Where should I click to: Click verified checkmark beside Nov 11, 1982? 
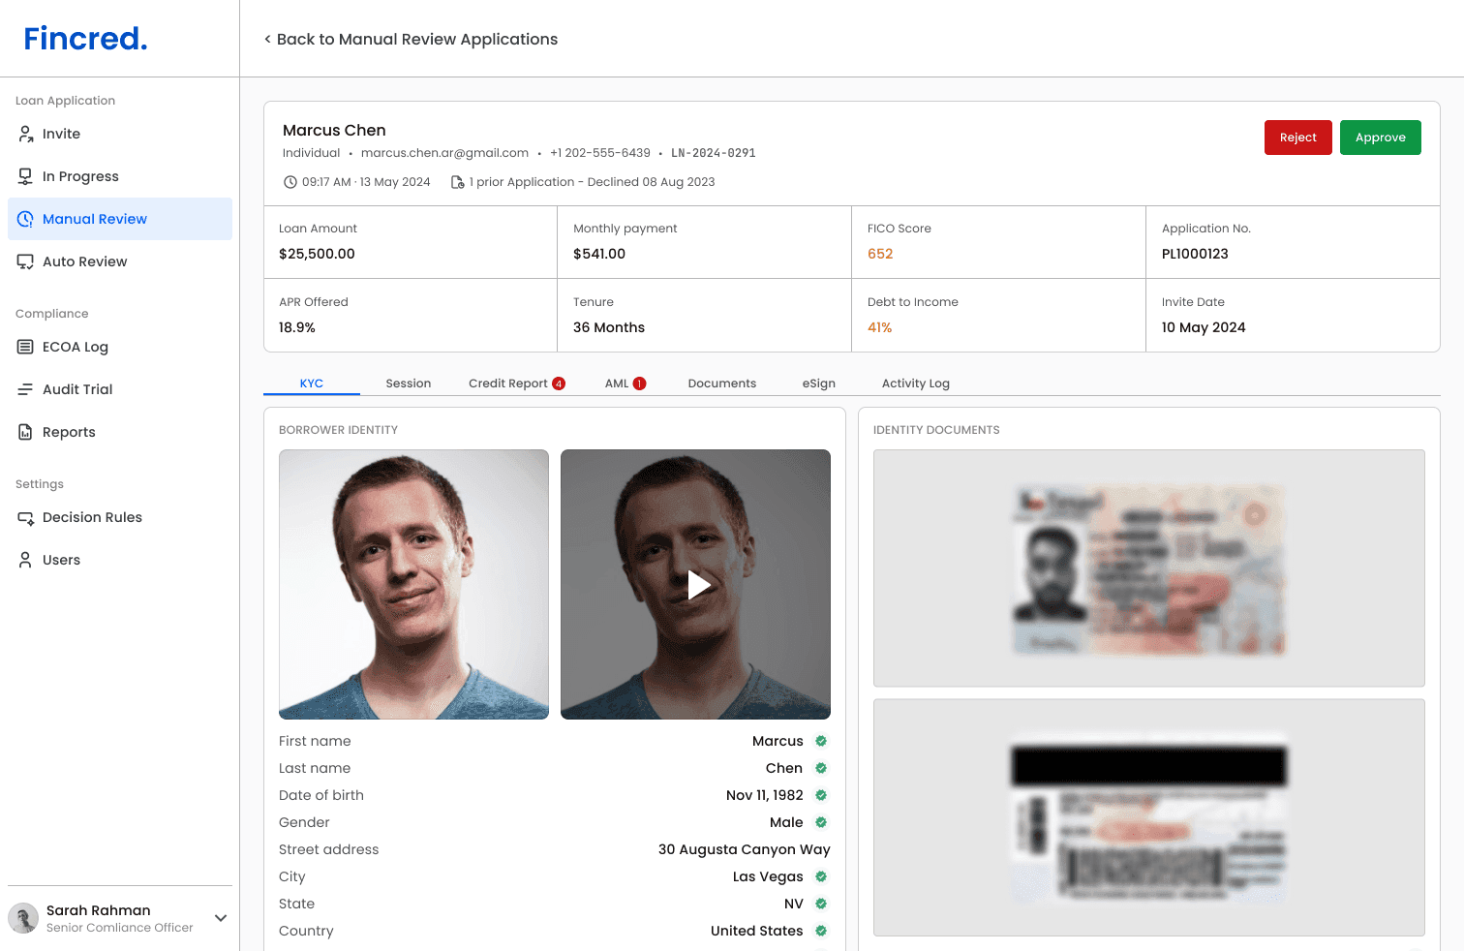821,795
